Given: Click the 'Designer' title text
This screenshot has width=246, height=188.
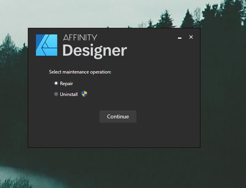Looking at the screenshot, I should click(95, 51).
